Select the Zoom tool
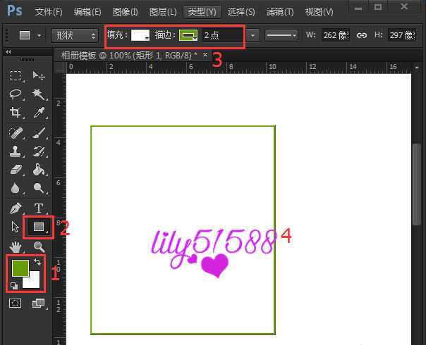Viewport: 426px width, 345px height. click(x=39, y=247)
